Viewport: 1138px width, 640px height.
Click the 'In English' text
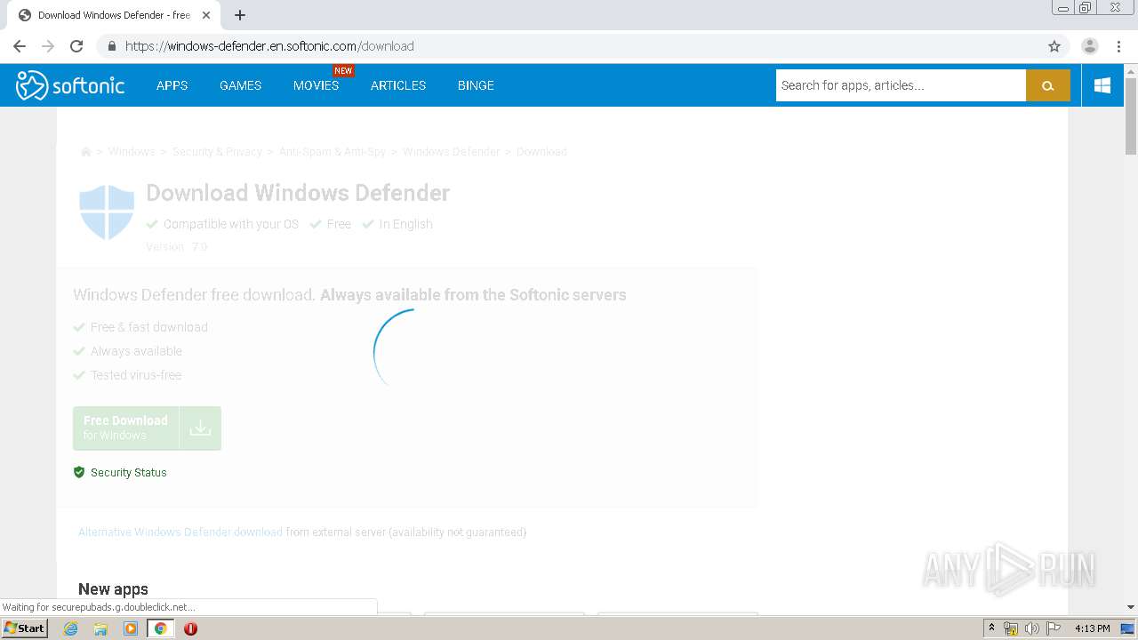click(405, 224)
